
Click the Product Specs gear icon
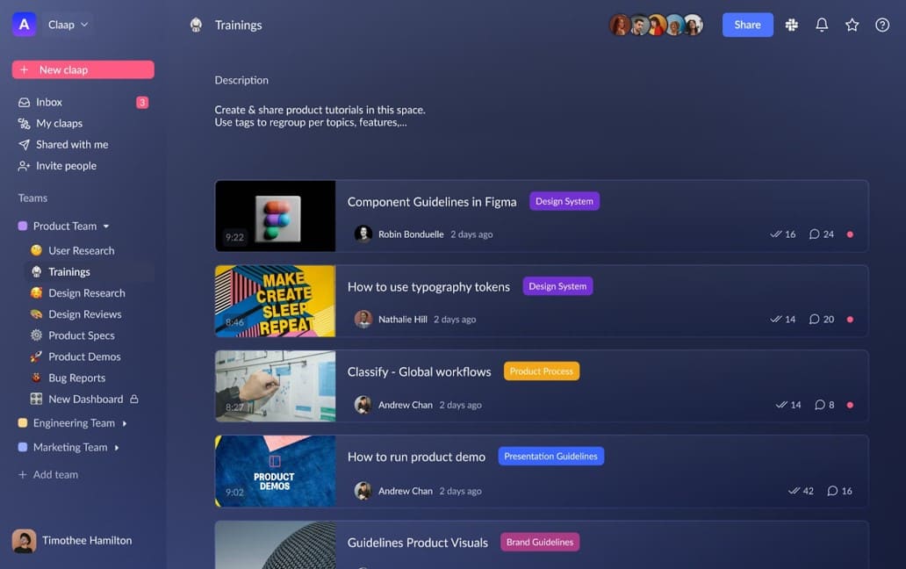[36, 335]
